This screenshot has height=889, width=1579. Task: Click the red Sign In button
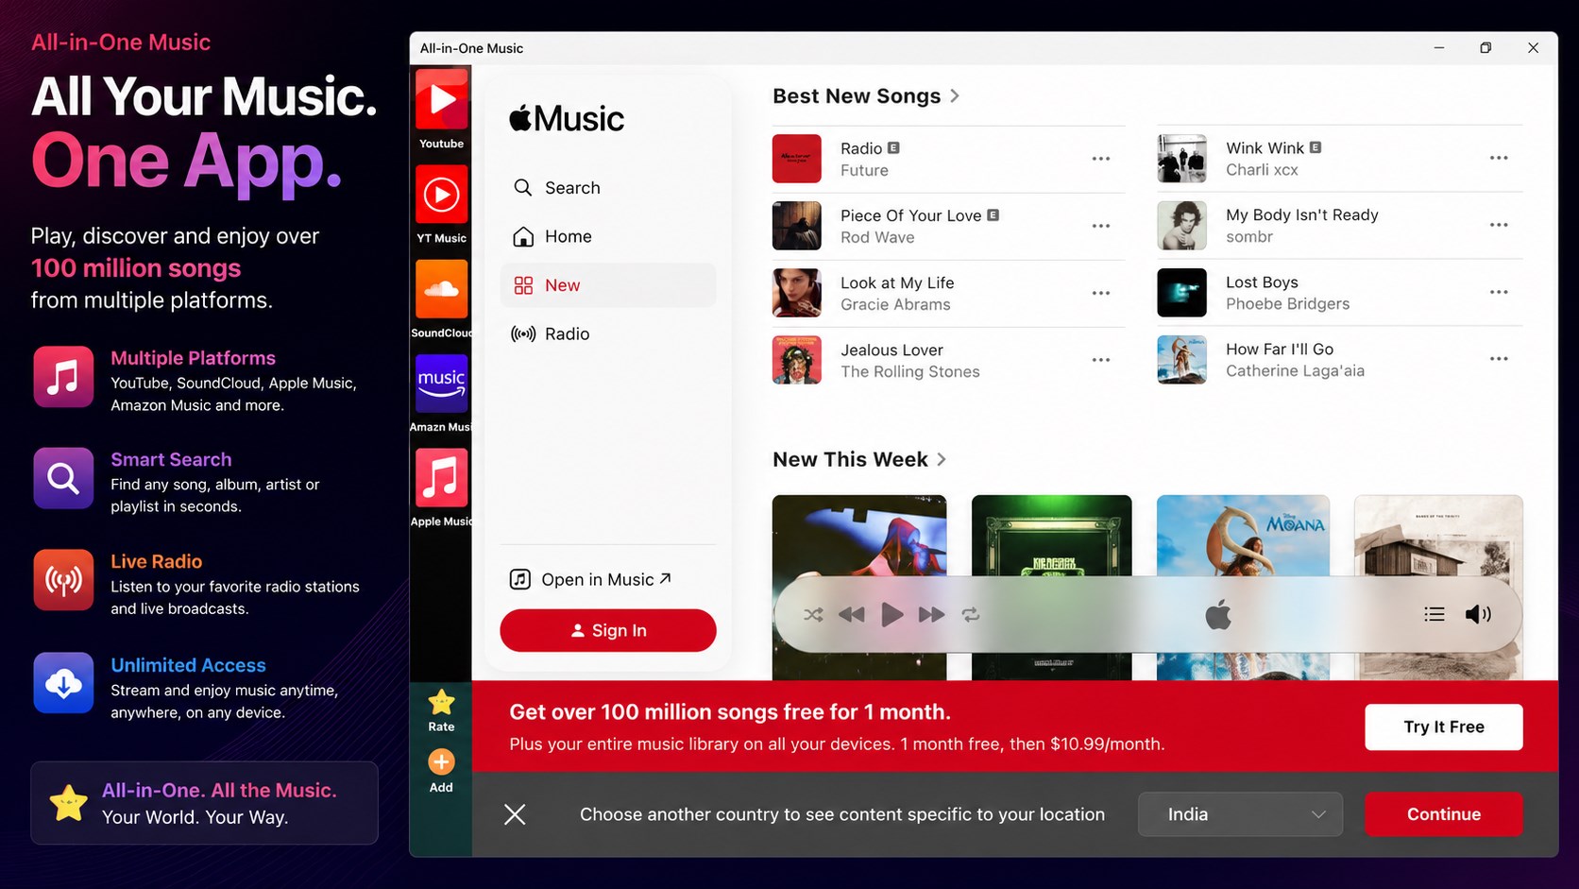(608, 631)
